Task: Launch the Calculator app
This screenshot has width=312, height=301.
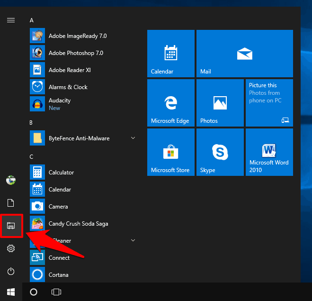Action: click(x=61, y=173)
